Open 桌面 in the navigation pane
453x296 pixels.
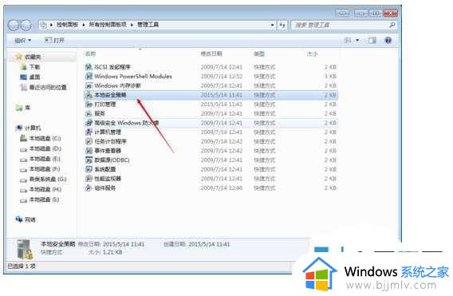click(34, 77)
